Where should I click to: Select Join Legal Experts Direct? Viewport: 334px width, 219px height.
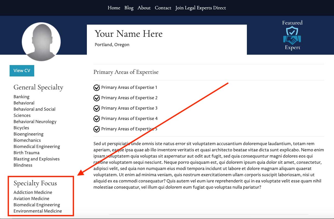(200, 8)
